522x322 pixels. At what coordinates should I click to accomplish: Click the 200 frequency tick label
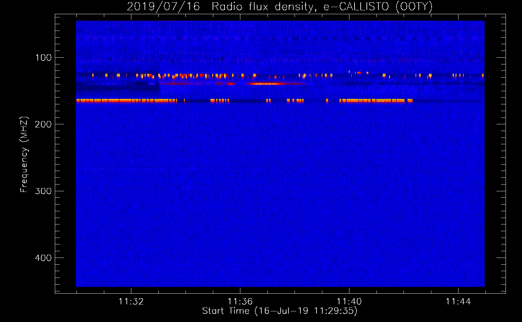[x=43, y=124]
